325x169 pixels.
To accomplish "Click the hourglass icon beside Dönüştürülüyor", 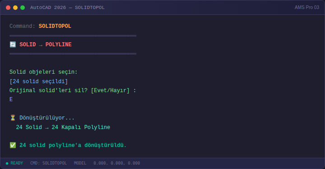I will pyautogui.click(x=13, y=118).
